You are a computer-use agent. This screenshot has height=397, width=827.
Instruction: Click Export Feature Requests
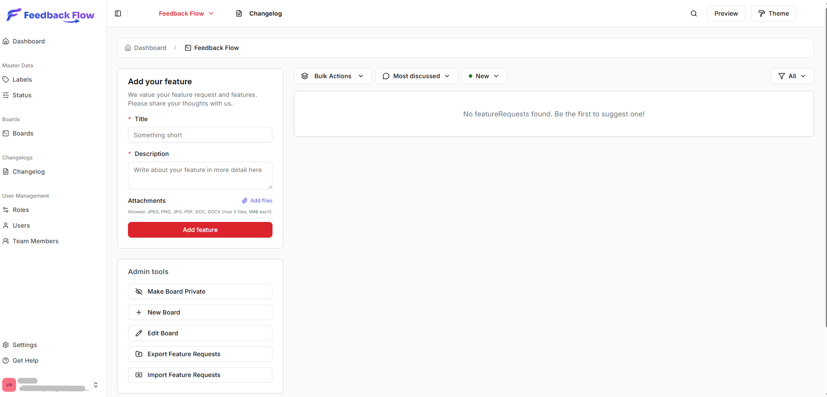tap(200, 354)
